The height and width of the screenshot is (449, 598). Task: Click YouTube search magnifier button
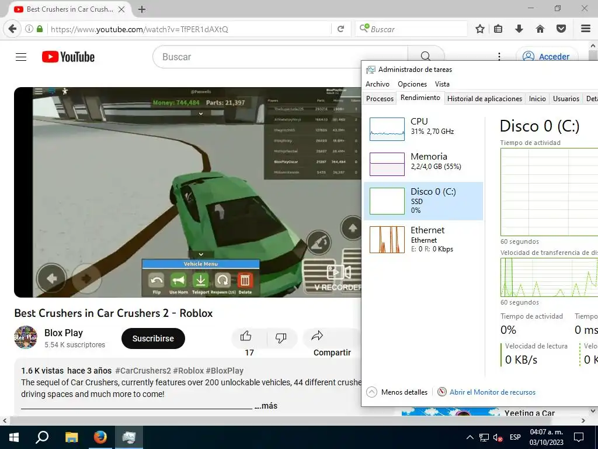426,57
